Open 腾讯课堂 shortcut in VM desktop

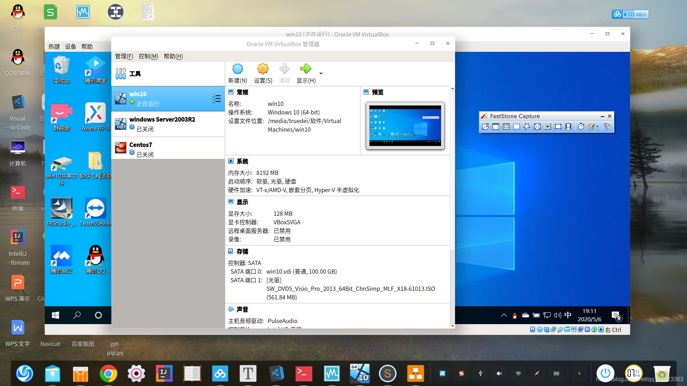point(96,70)
